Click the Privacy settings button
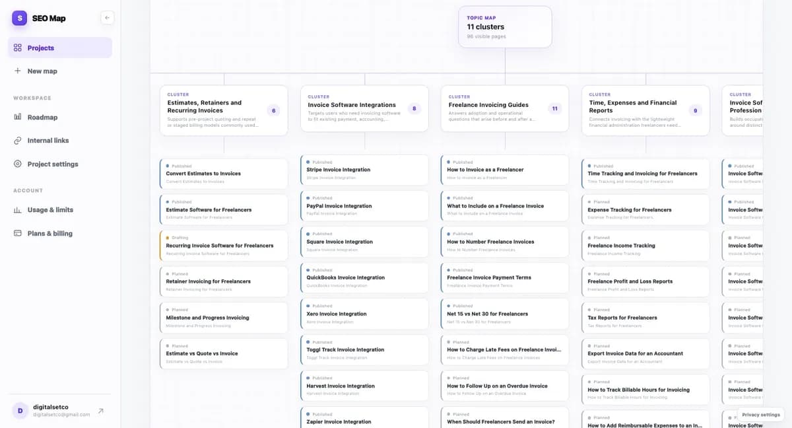Viewport: 792px width, 428px height. (761, 415)
